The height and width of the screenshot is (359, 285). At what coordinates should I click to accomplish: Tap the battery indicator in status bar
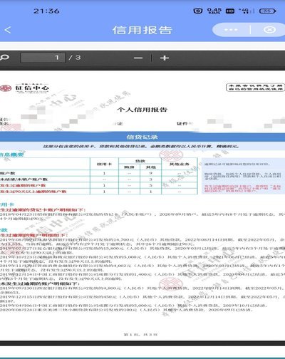(268, 11)
